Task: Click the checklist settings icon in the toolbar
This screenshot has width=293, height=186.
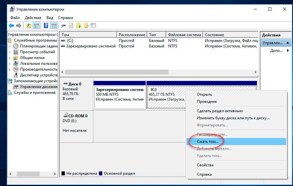Action: point(94,26)
